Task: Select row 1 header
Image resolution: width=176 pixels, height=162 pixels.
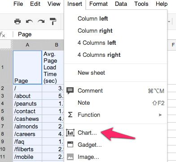Action: tap(6, 68)
